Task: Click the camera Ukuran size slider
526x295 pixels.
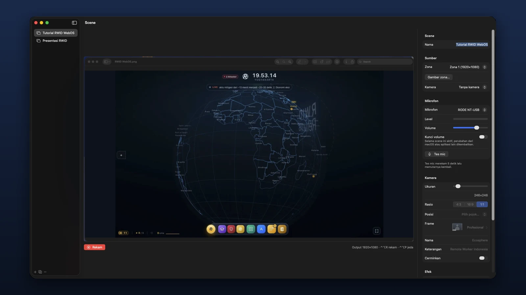Action: 470,186
